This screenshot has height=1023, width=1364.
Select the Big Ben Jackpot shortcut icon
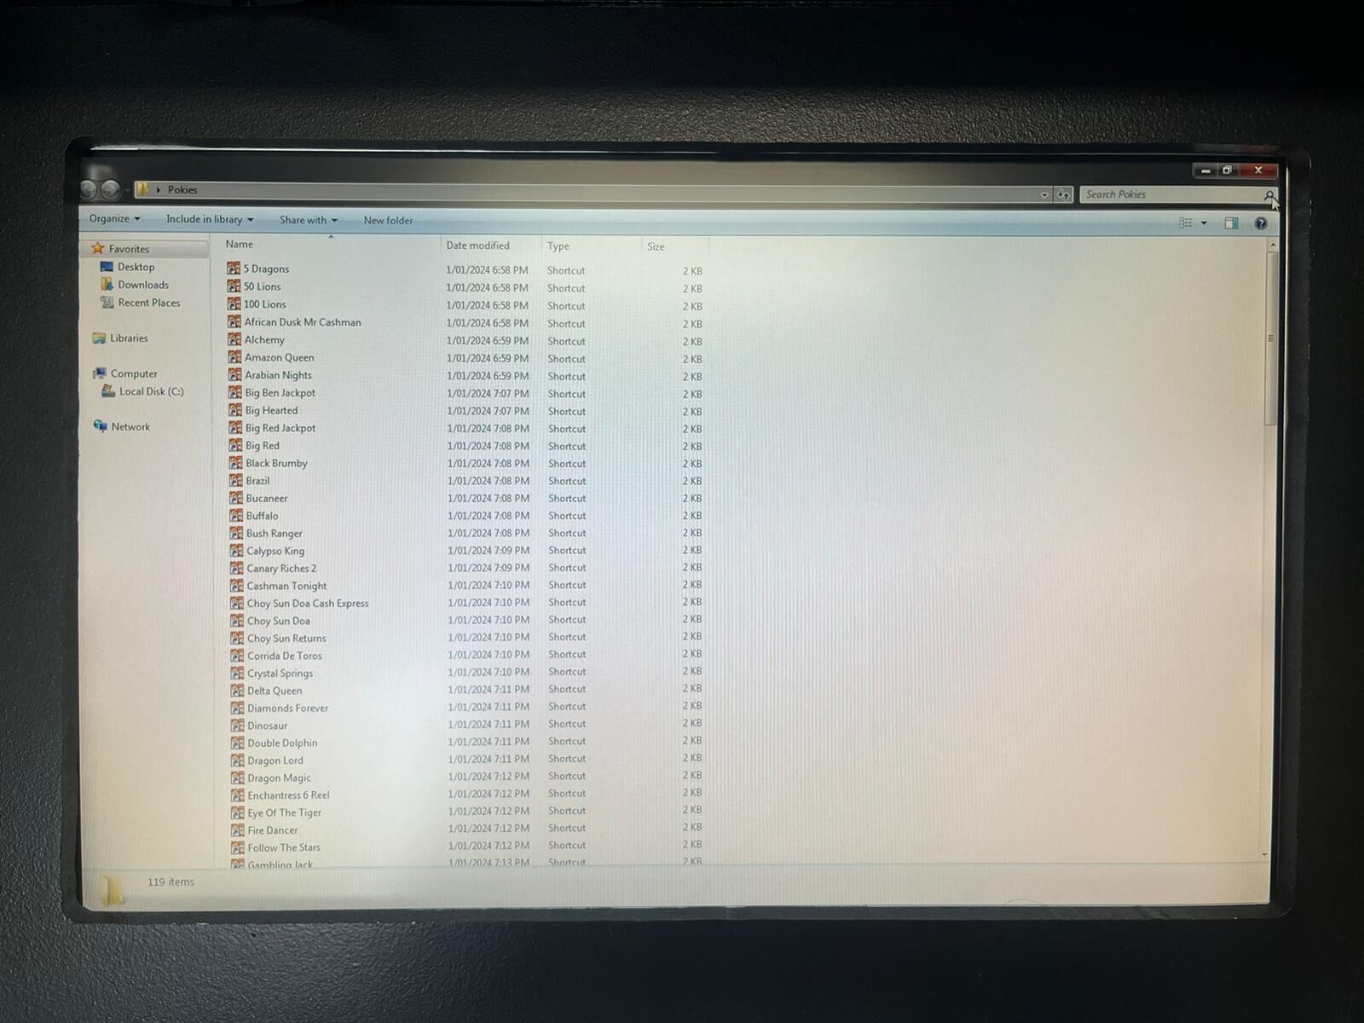point(235,392)
